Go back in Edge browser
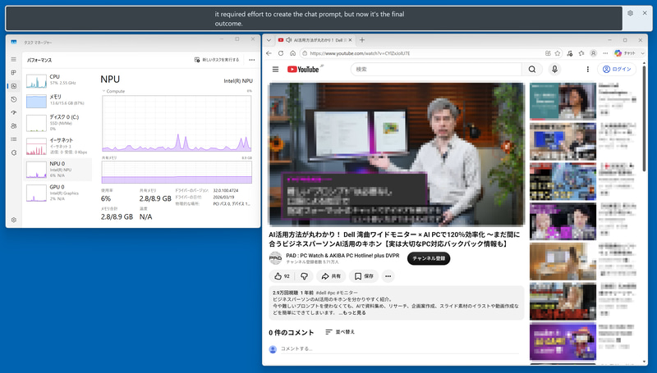Viewport: 657px width, 373px height. [x=269, y=53]
